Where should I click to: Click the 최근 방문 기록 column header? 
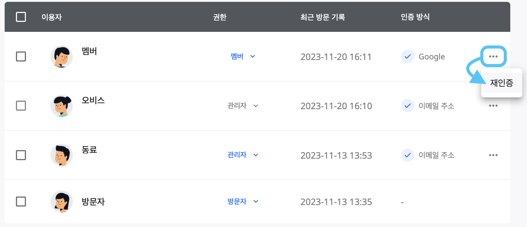tap(323, 17)
